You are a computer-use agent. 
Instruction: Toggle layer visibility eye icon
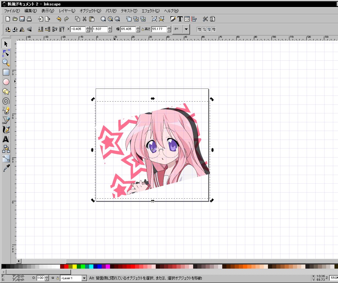coord(52,278)
